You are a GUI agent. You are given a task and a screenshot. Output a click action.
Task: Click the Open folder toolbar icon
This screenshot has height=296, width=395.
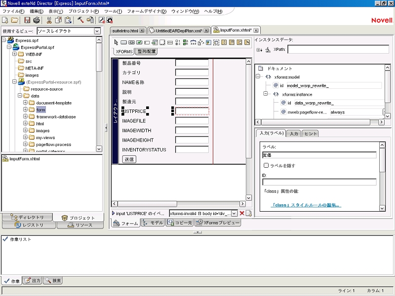[x=15, y=20]
